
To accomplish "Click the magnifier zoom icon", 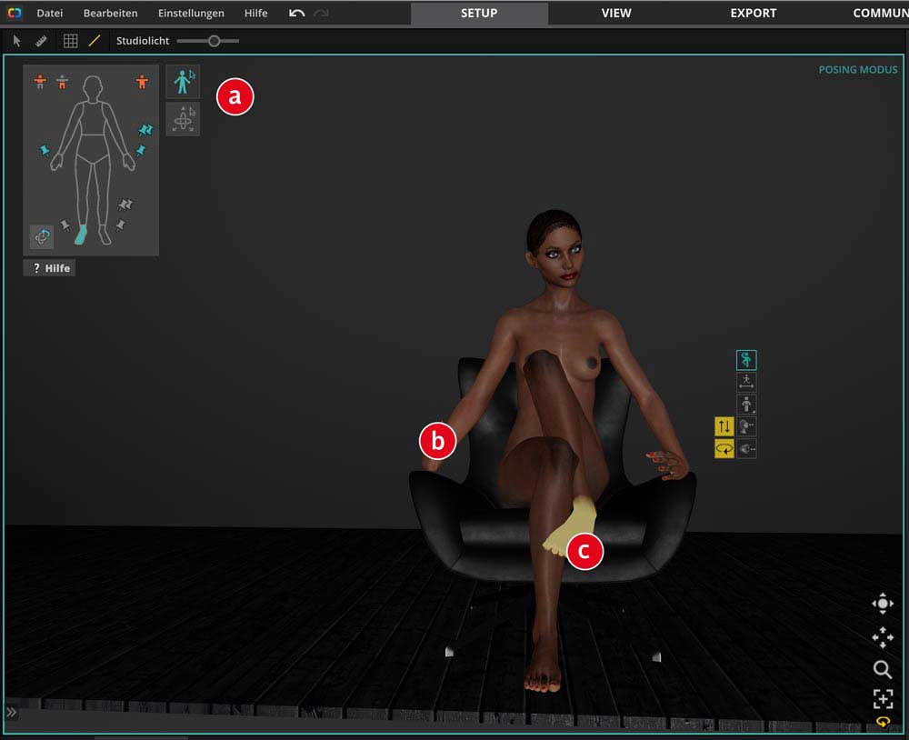I will (883, 669).
